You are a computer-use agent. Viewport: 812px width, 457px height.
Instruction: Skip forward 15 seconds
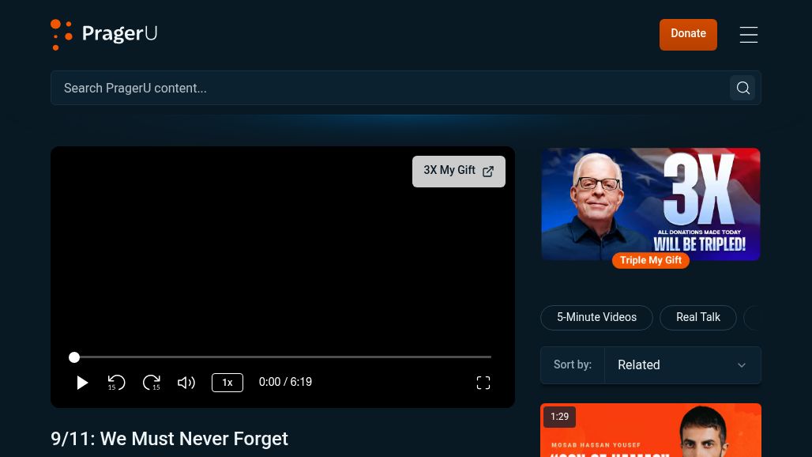tap(152, 383)
